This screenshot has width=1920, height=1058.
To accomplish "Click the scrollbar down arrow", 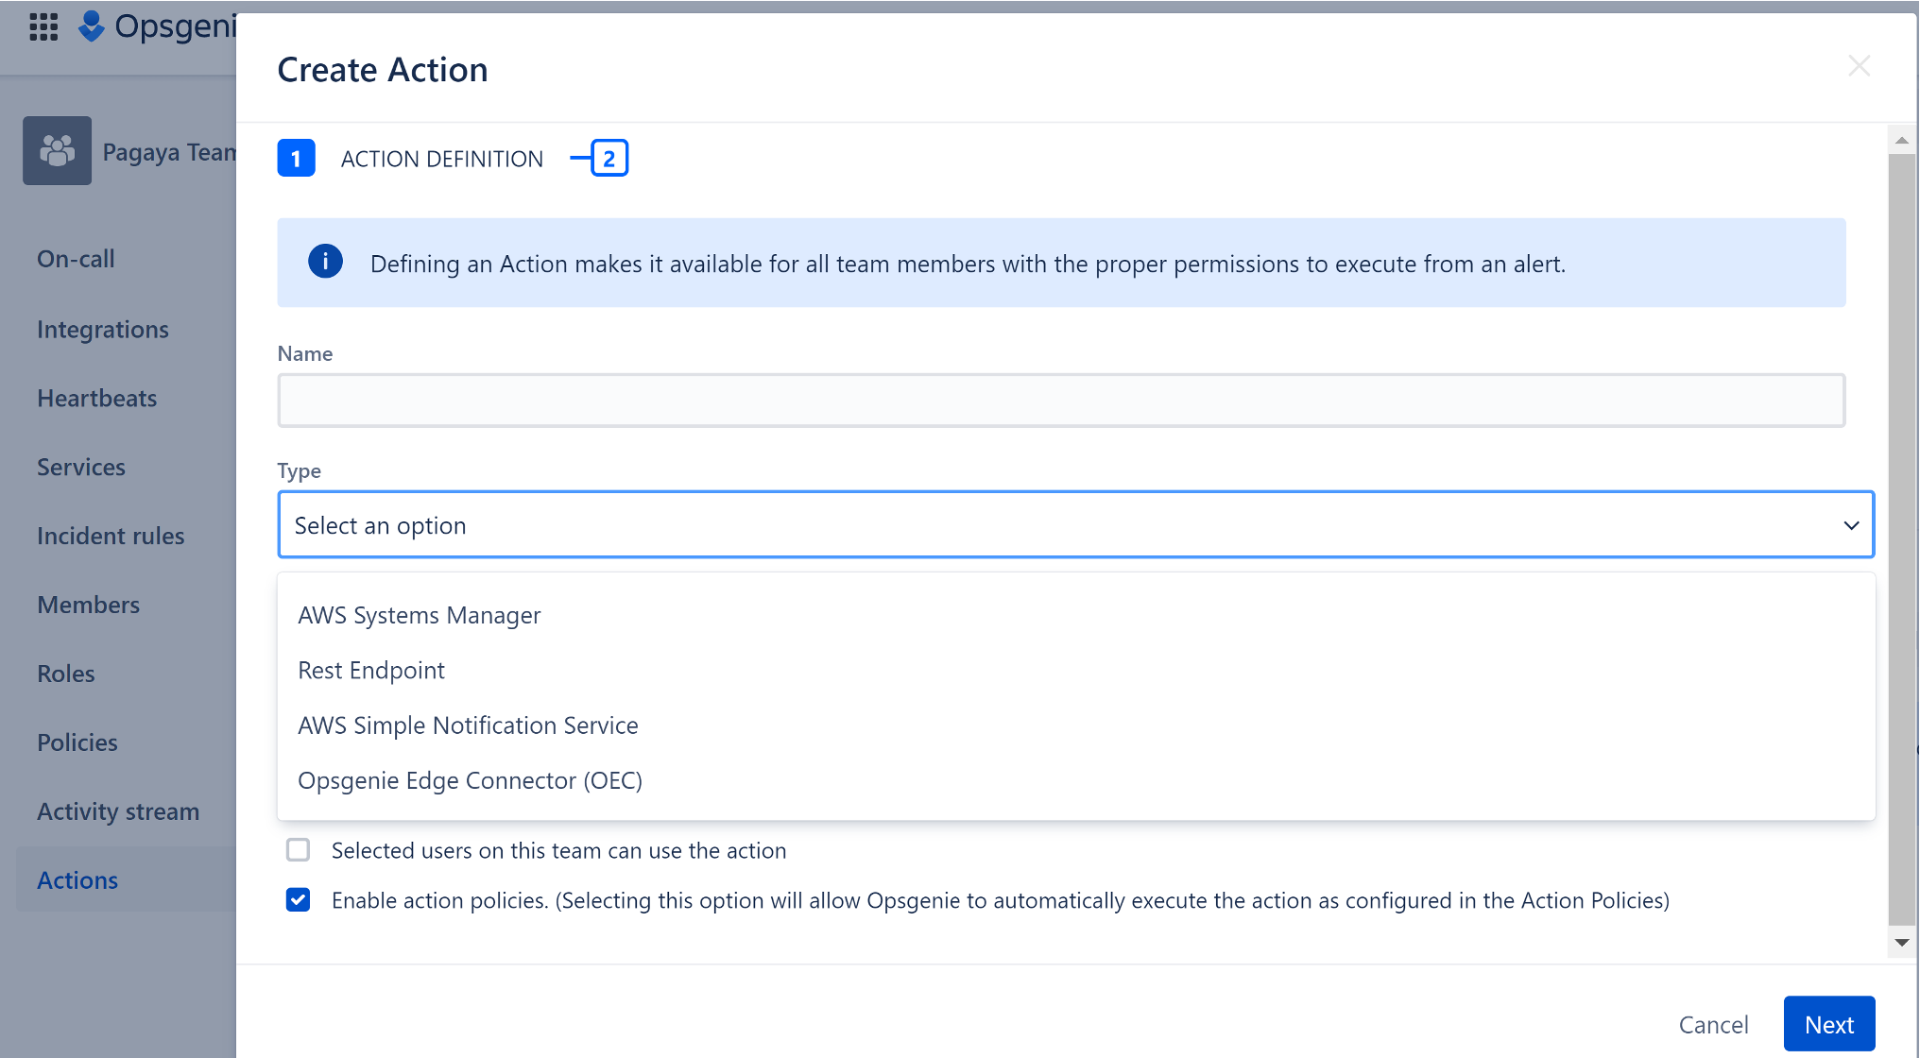I will 1901,942.
